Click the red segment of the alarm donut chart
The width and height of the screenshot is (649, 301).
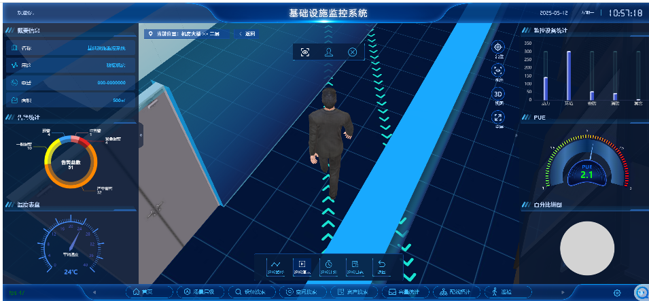pos(84,143)
